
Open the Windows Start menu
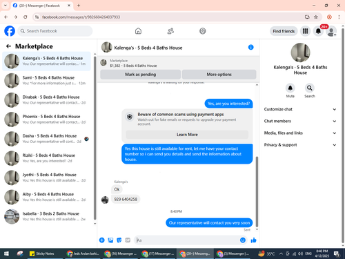pyautogui.click(x=6, y=253)
